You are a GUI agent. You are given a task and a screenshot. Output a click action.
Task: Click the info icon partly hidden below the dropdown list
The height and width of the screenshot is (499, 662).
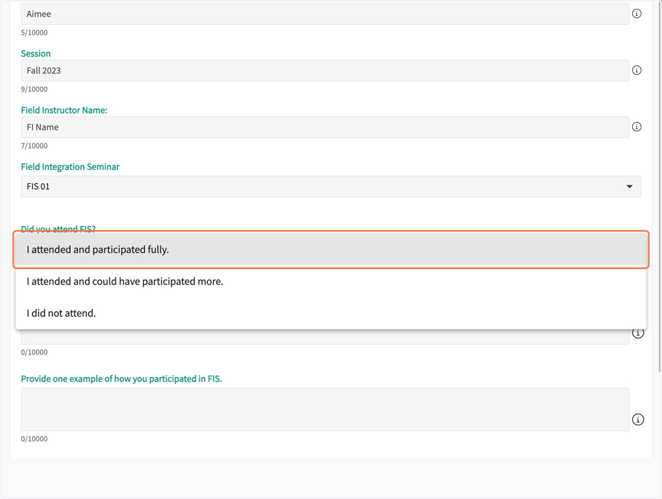click(x=638, y=333)
